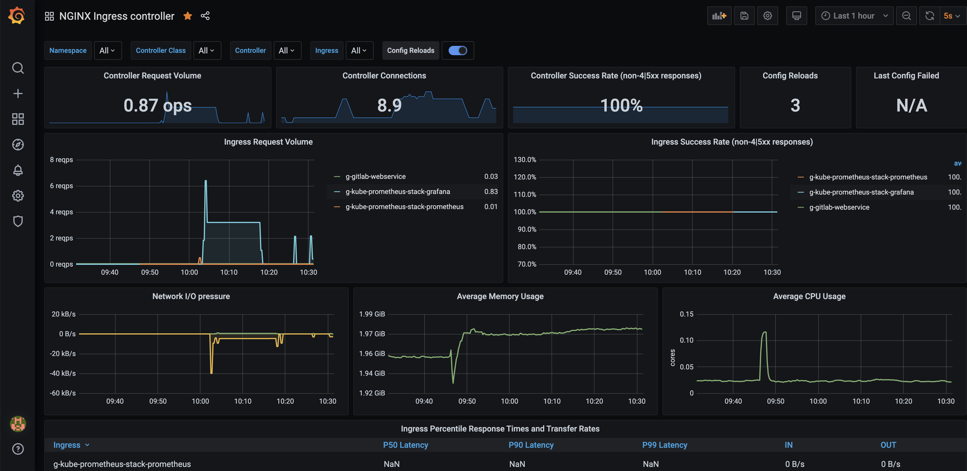967x471 pixels.
Task: Open Network I/O pressure panel title menu
Action: [x=191, y=296]
